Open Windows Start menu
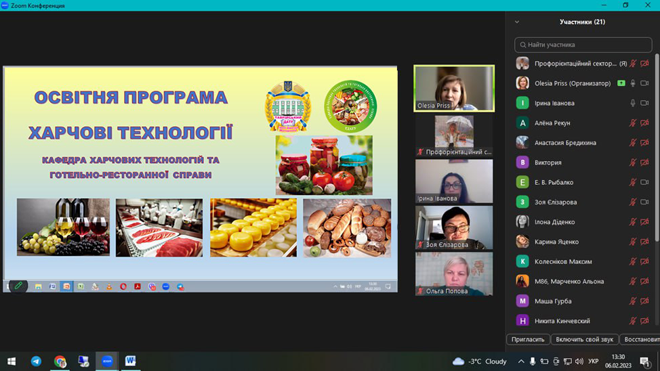The height and width of the screenshot is (371, 660). 12,362
